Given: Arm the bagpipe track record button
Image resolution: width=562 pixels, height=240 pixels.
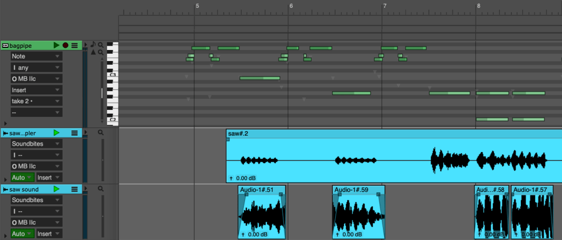Looking at the screenshot, I should pyautogui.click(x=65, y=45).
